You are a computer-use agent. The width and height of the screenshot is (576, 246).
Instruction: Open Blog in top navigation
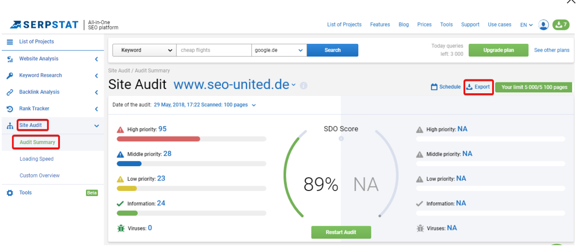404,25
